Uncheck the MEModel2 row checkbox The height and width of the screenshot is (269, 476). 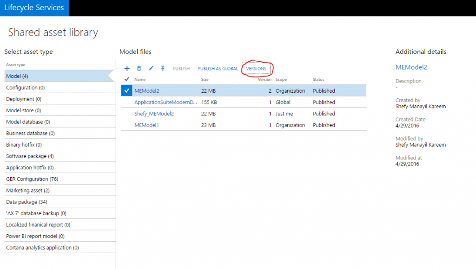click(x=126, y=91)
